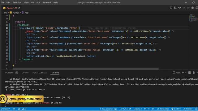This screenshot has width=198, height=111.
Task: Click the node terminal shell label
Action: [x=176, y=73]
